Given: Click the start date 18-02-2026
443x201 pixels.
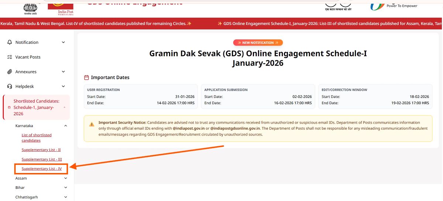Looking at the screenshot, I should pyautogui.click(x=419, y=97).
